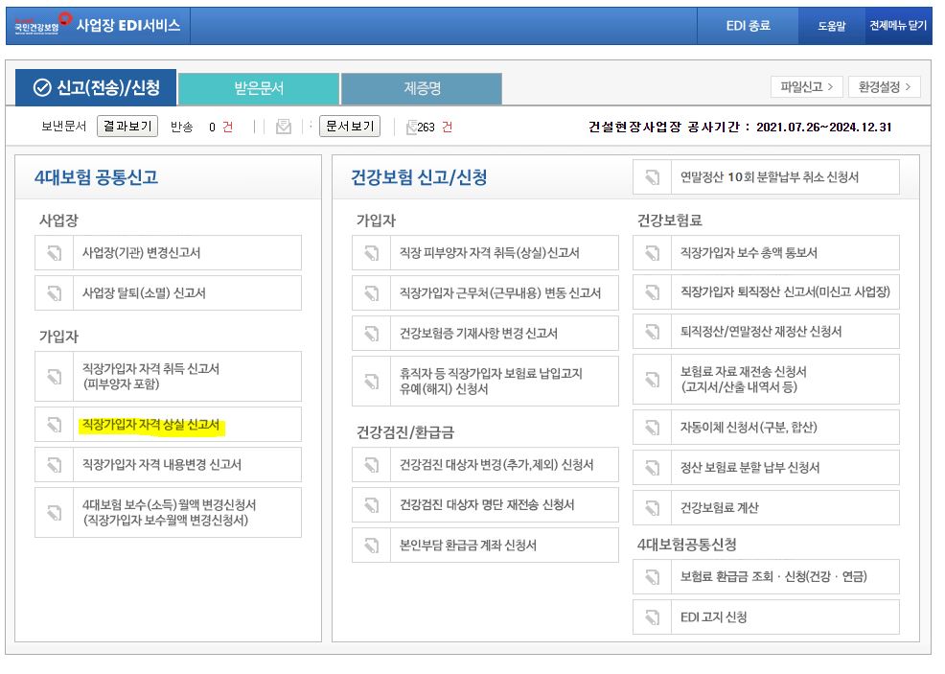
Task: Click document icon beside 보험료 환급금 조회 신청
Action: (x=652, y=577)
